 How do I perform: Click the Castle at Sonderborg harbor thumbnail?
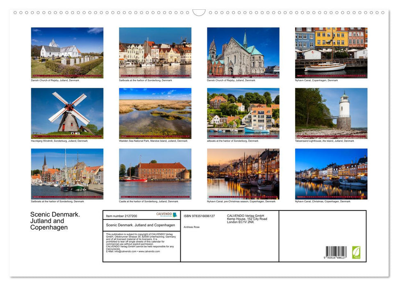pos(155,174)
